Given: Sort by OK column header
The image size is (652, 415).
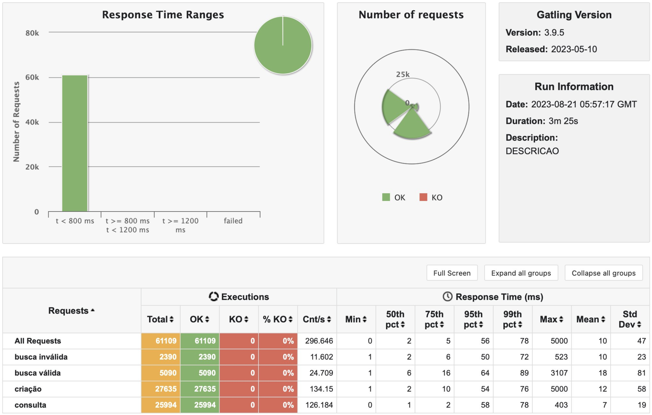Looking at the screenshot, I should pyautogui.click(x=200, y=319).
